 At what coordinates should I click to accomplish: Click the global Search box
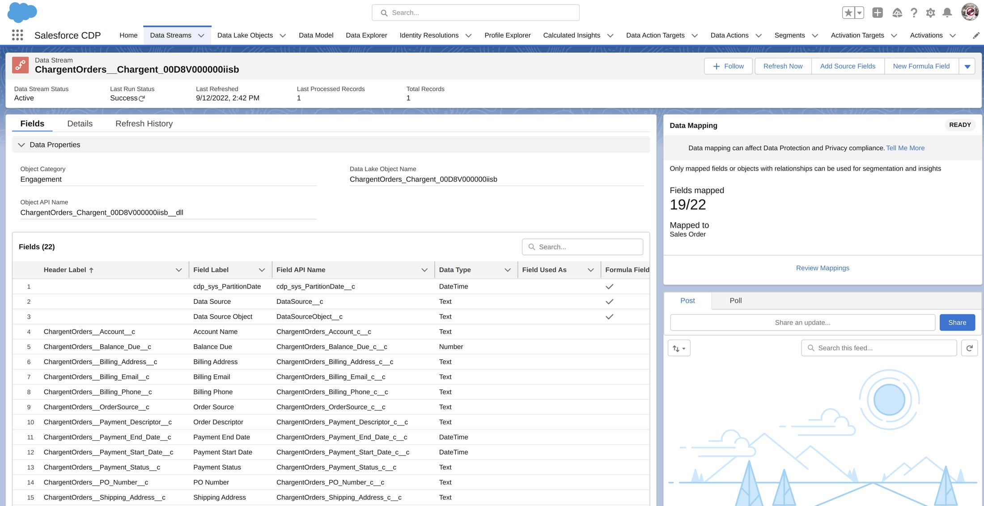(x=475, y=13)
